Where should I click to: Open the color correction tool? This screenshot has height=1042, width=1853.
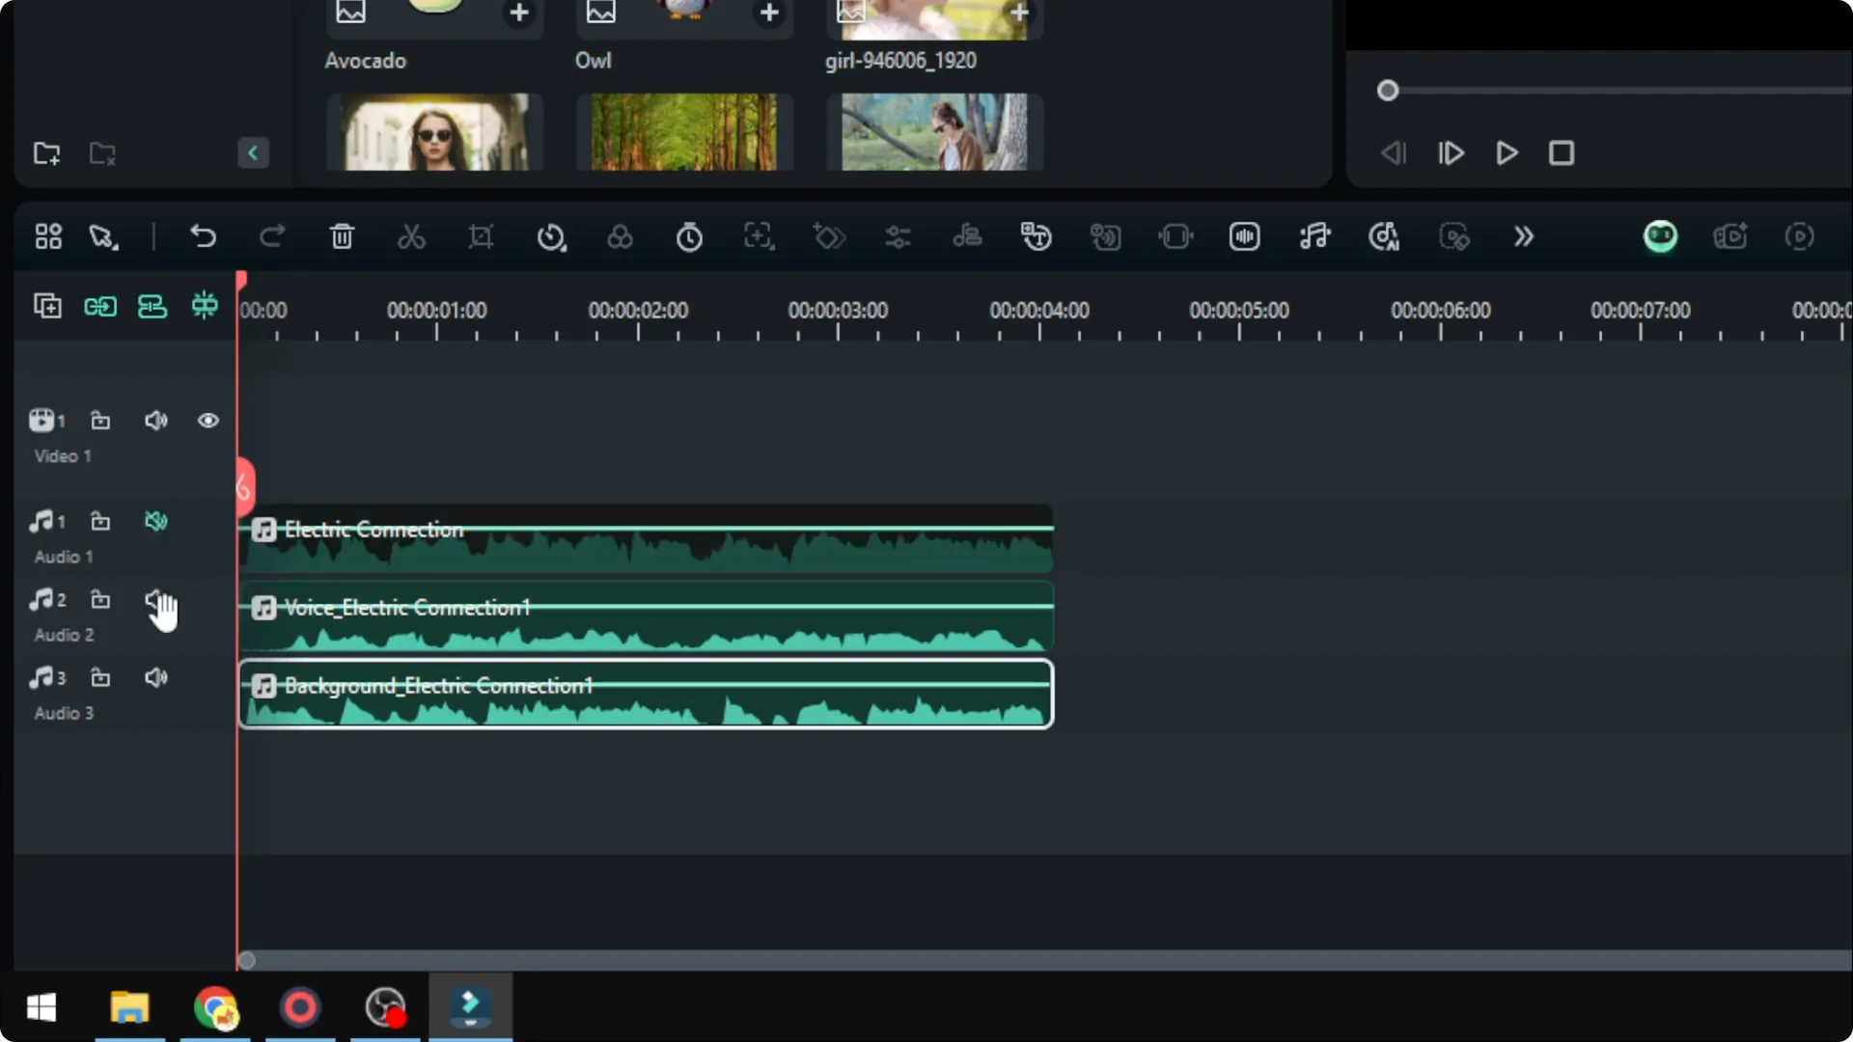tap(621, 236)
